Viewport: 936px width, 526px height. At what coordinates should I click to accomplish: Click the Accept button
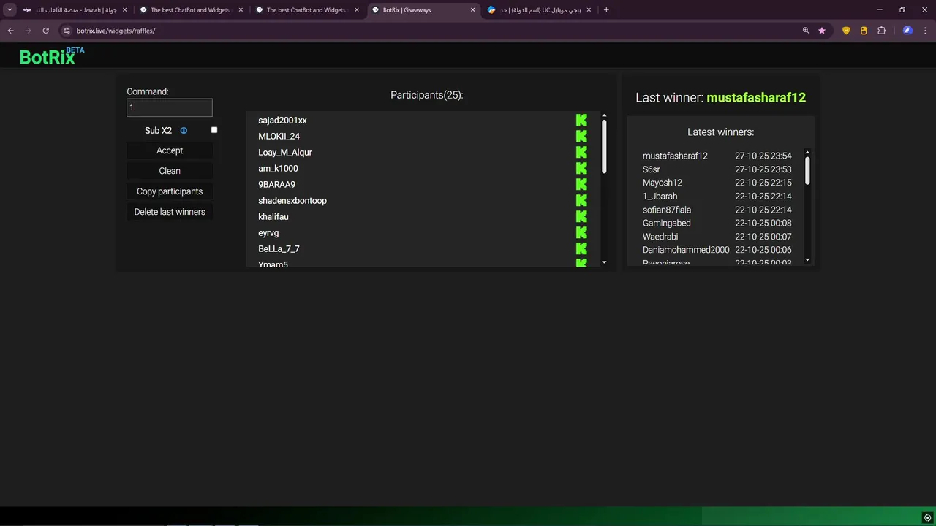tap(170, 150)
